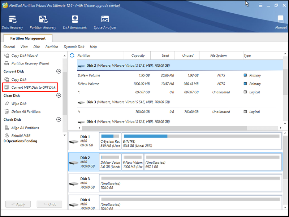Viewport: 289px width, 217px height.
Task: Click the sidebar scroll-down arrow
Action: pos(65,135)
